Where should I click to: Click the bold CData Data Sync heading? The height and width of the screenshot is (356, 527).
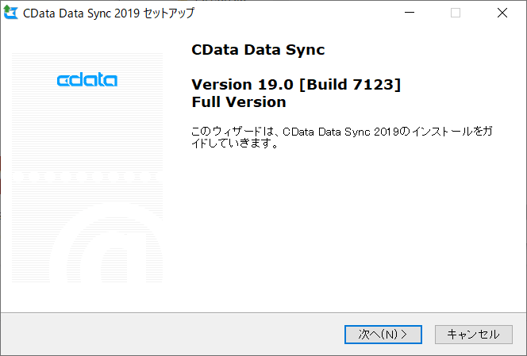(258, 50)
